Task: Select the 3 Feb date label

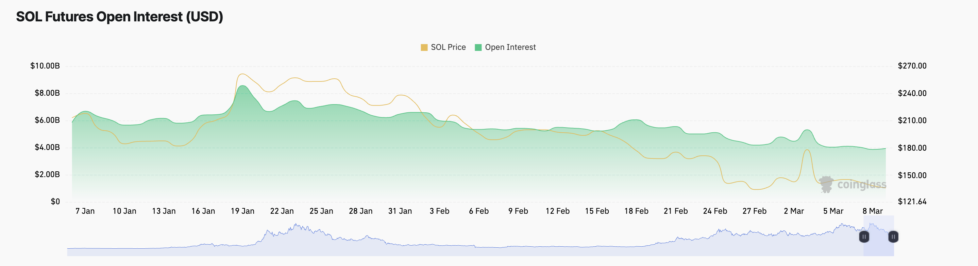Action: pyautogui.click(x=439, y=211)
